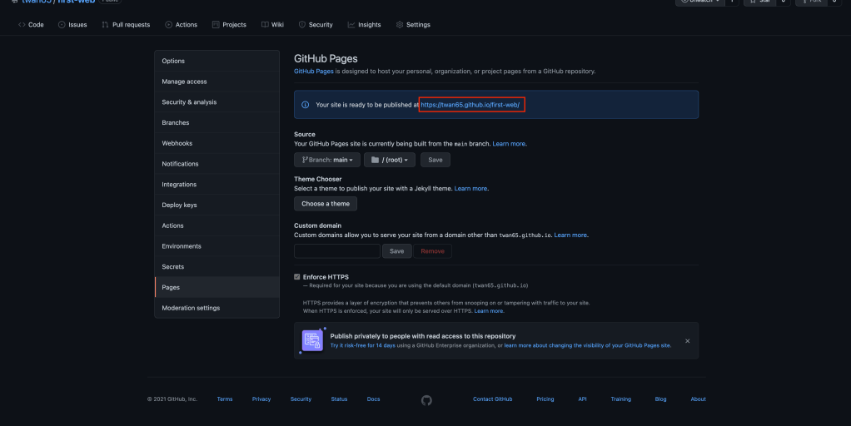This screenshot has width=851, height=426.
Task: Dismiss the publish privately banner
Action: click(687, 341)
